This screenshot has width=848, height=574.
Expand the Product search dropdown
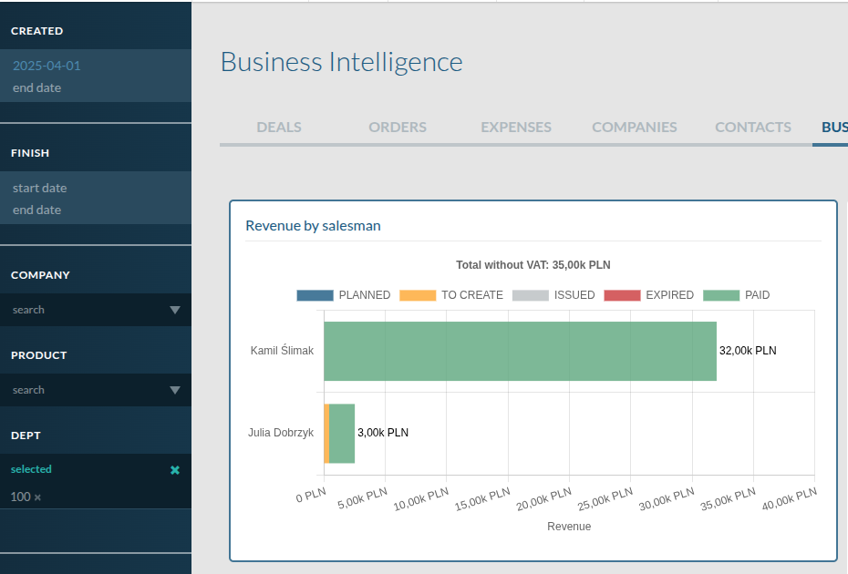175,390
